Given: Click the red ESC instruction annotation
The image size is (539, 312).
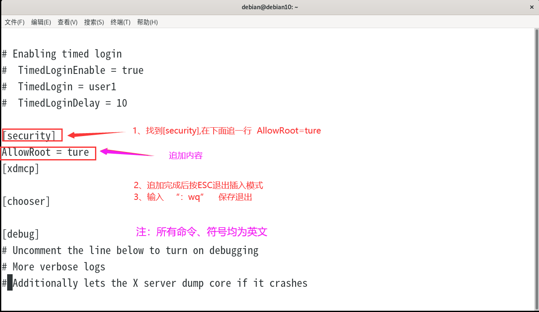Looking at the screenshot, I should click(198, 185).
